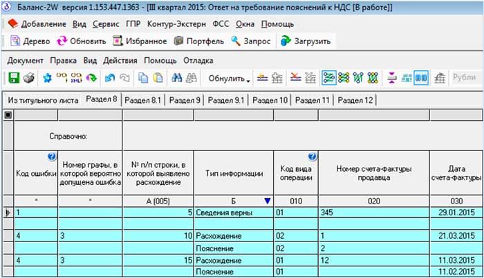Click the grey add table rows icon
The width and height of the screenshot is (484, 278).
(x=277, y=78)
